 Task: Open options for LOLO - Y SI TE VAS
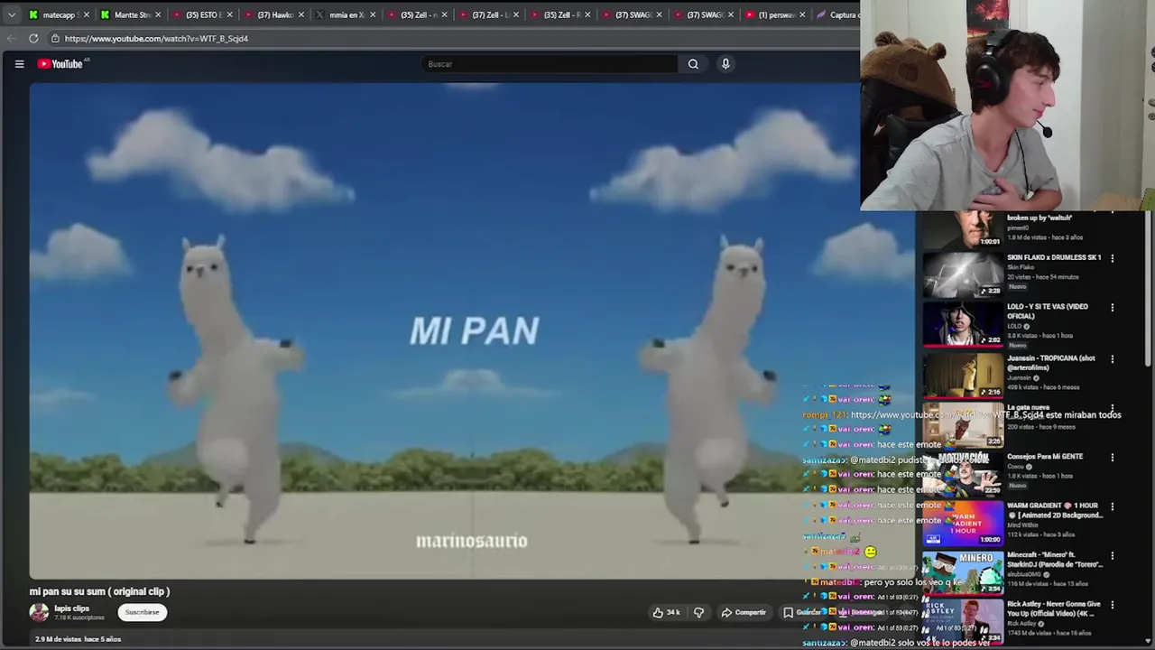click(1112, 308)
